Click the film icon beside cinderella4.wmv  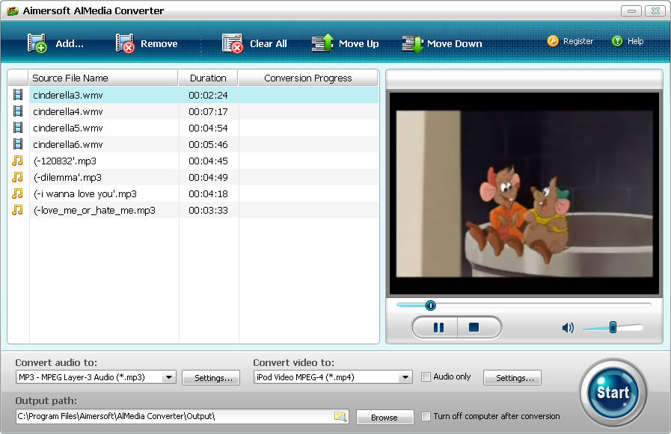[x=17, y=111]
